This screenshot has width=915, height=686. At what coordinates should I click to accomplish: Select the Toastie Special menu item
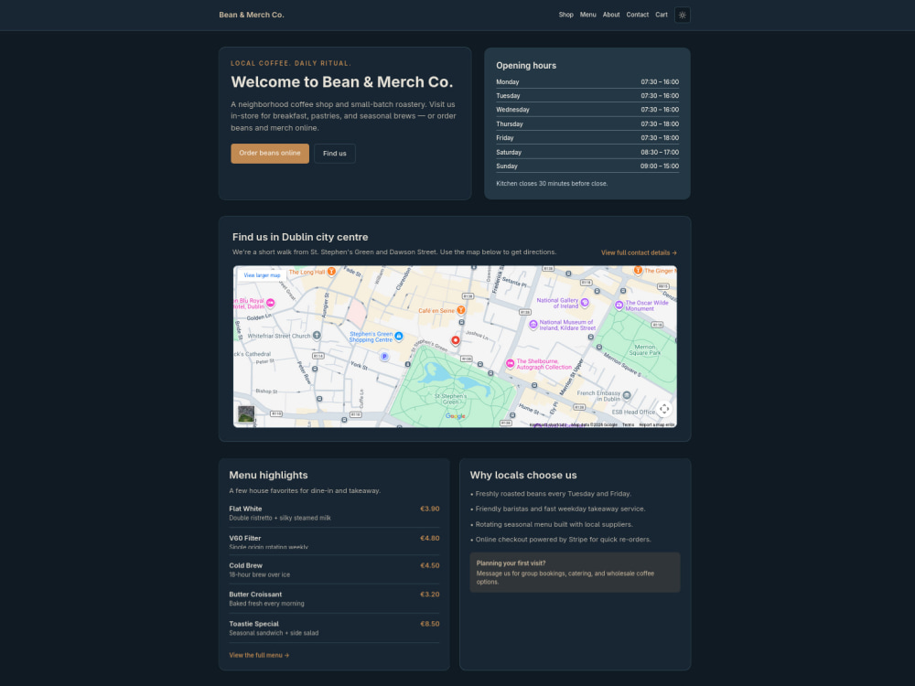coord(334,628)
